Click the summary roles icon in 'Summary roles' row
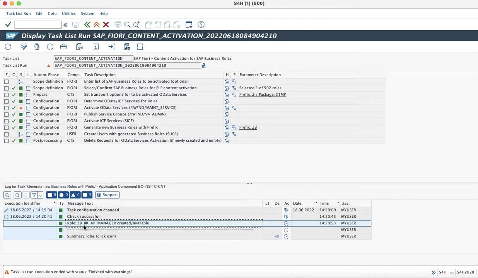This screenshot has width=478, height=278. (277, 236)
